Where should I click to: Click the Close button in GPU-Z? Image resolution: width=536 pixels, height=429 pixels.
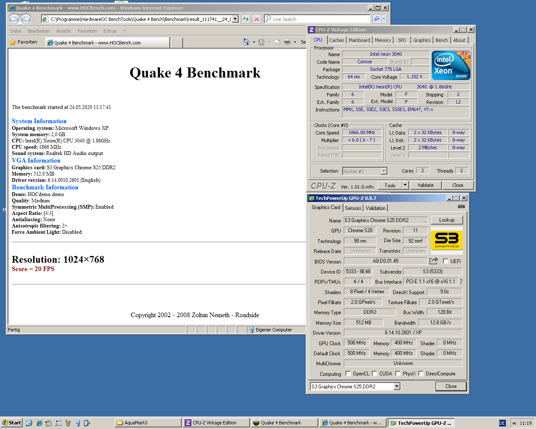click(x=451, y=386)
